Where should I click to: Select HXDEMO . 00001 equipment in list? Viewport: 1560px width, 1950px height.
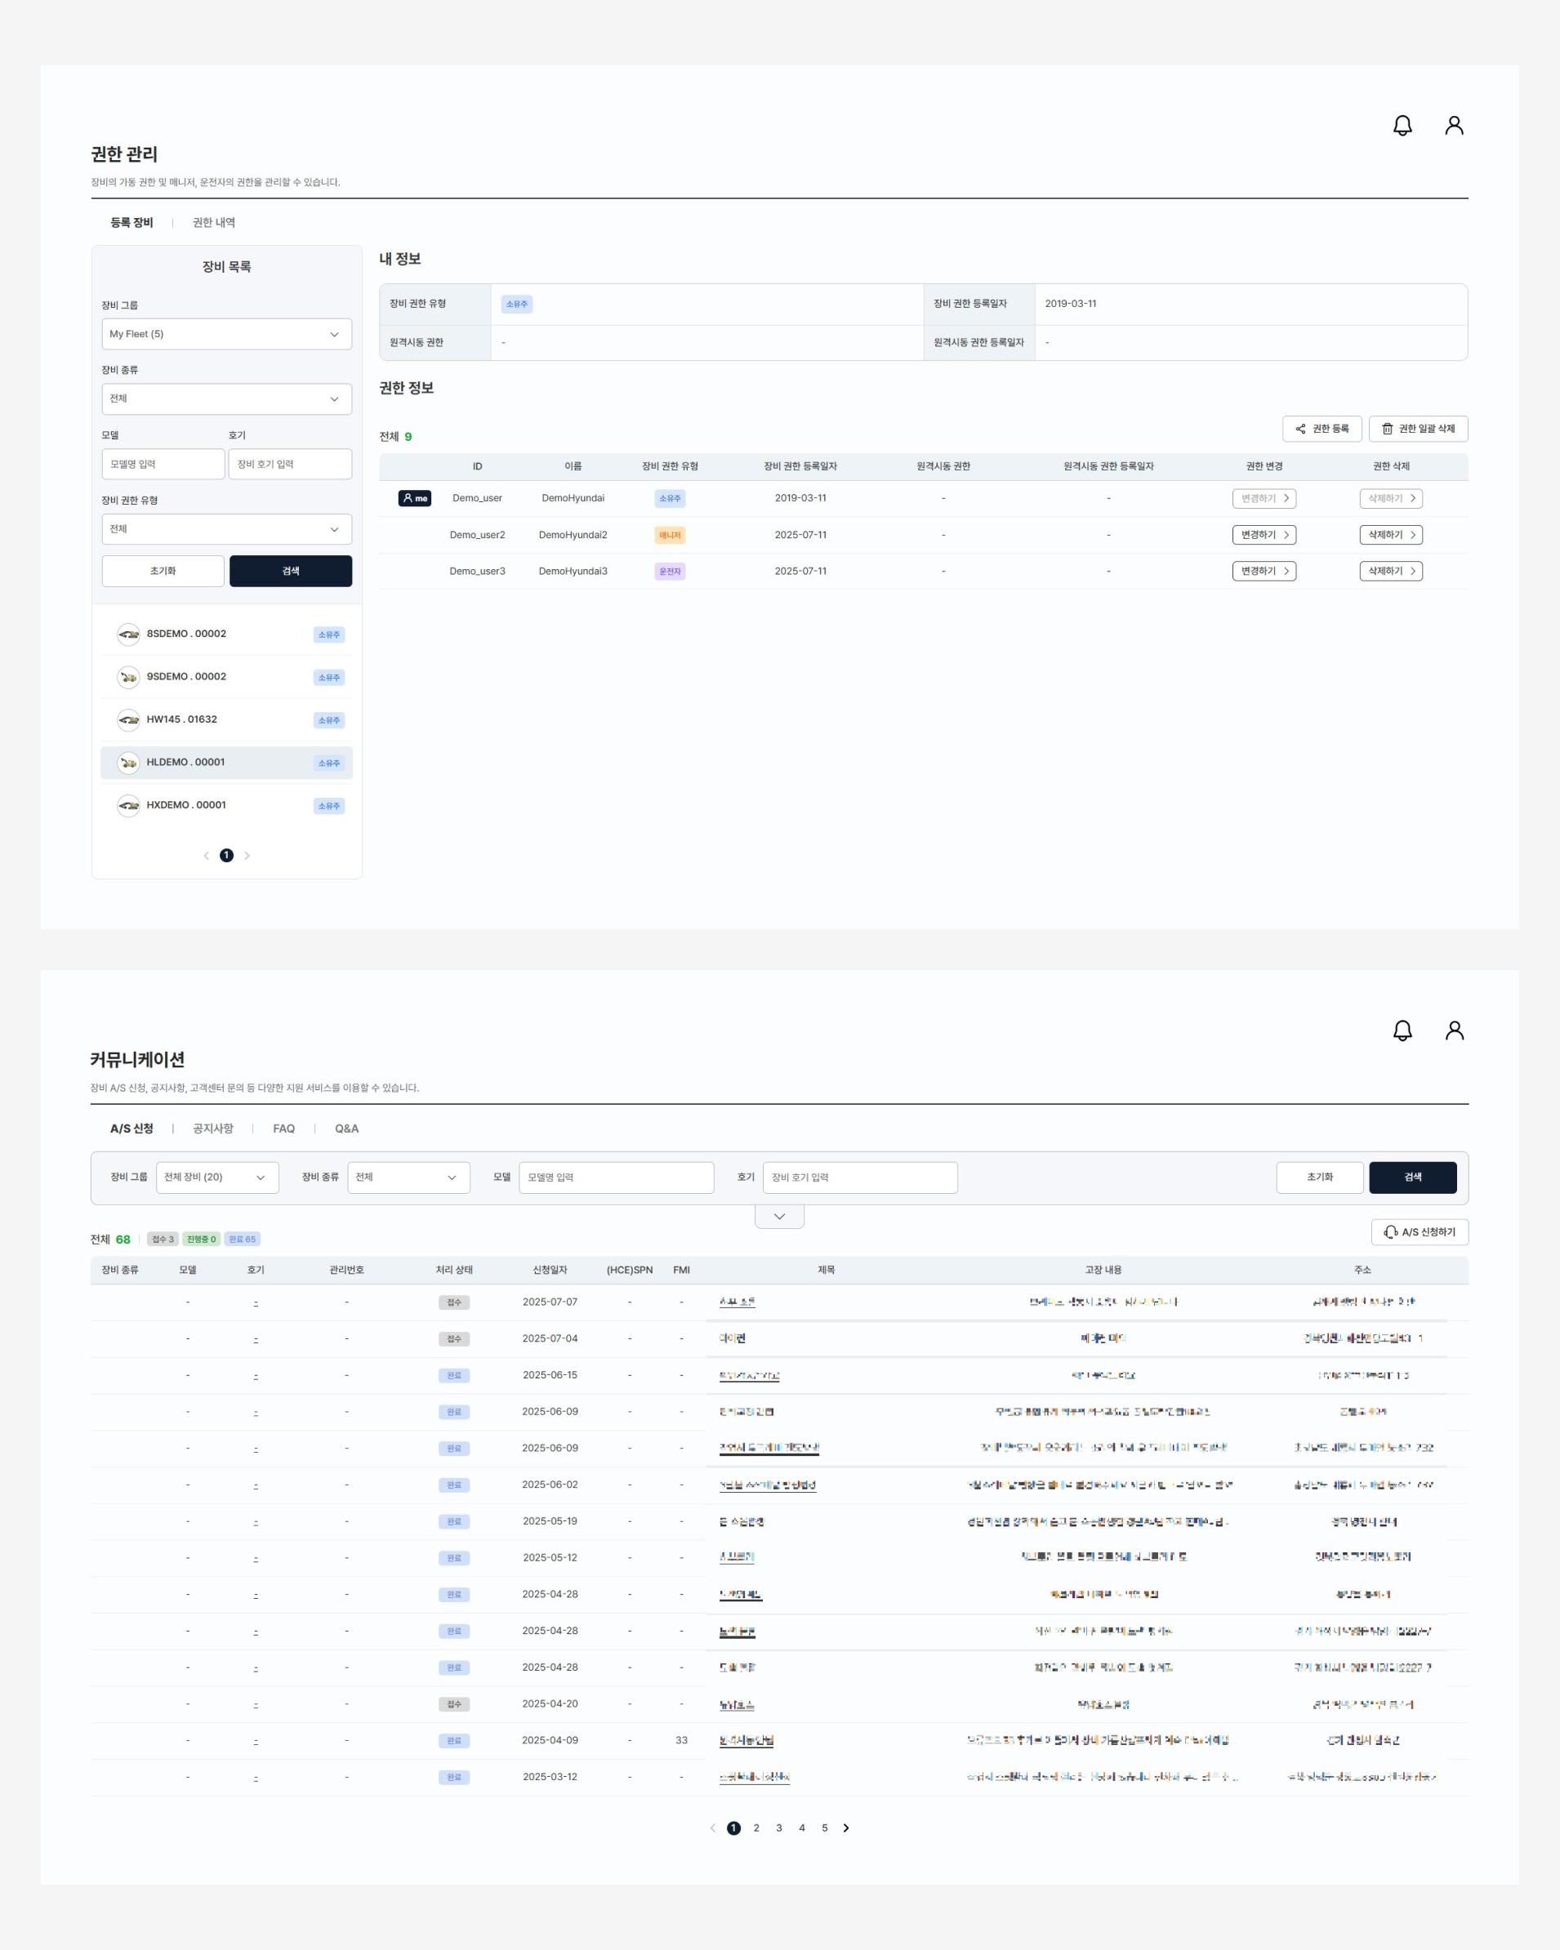click(x=226, y=805)
